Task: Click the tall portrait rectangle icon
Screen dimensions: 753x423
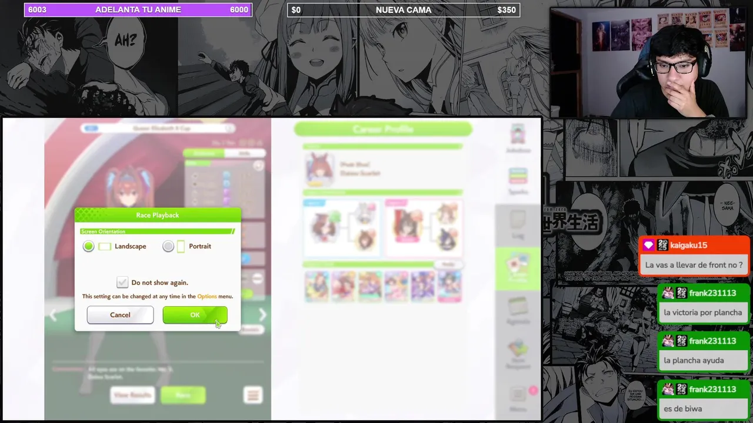Action: coord(181,246)
